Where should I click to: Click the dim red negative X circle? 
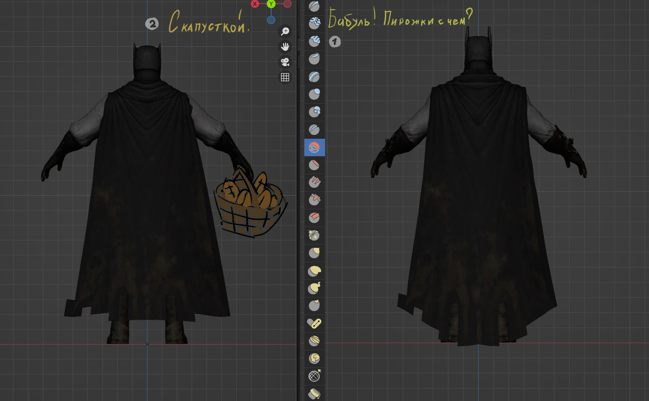(287, 4)
